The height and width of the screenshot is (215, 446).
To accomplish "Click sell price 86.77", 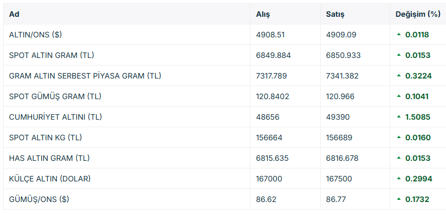I will click(336, 199).
